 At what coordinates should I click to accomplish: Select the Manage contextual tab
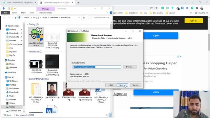coord(46,9)
